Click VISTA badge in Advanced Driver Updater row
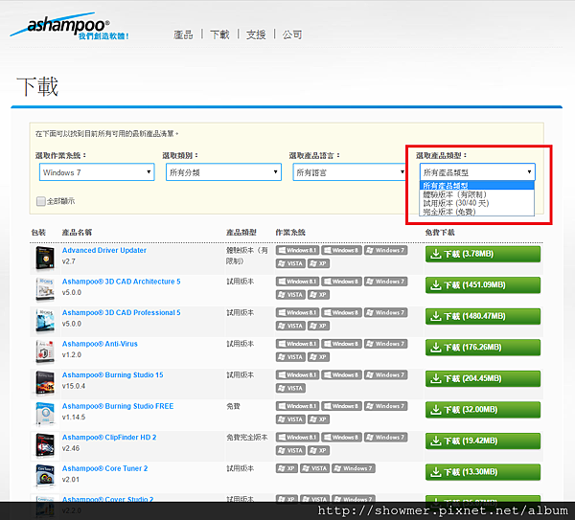This screenshot has height=520, width=575. click(290, 263)
